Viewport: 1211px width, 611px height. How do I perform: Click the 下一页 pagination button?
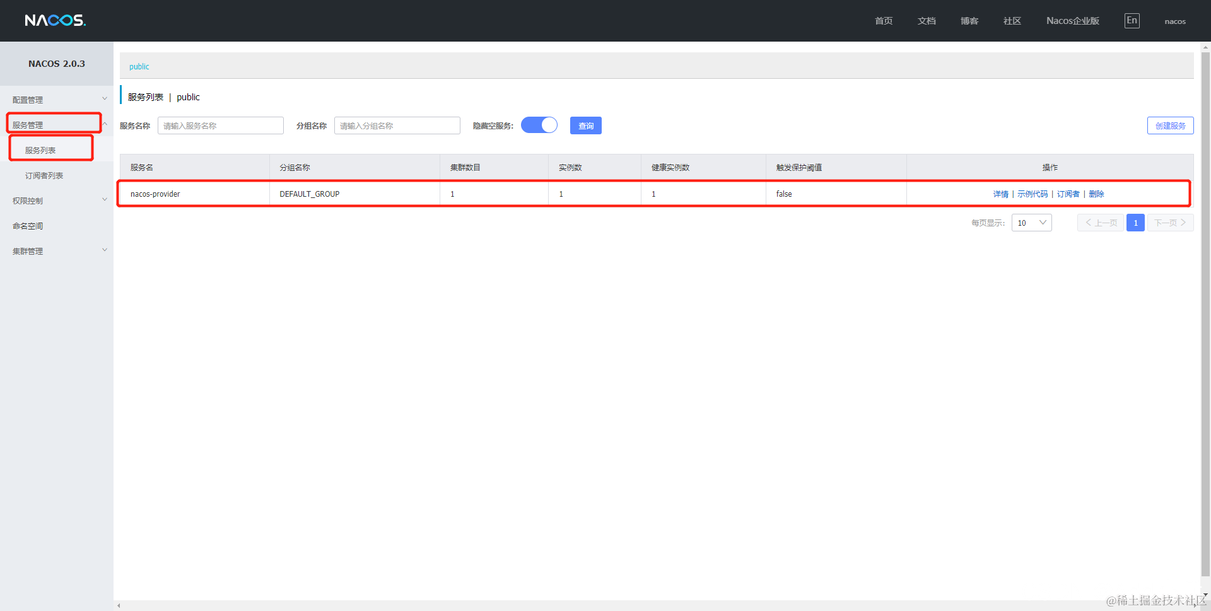tap(1170, 223)
